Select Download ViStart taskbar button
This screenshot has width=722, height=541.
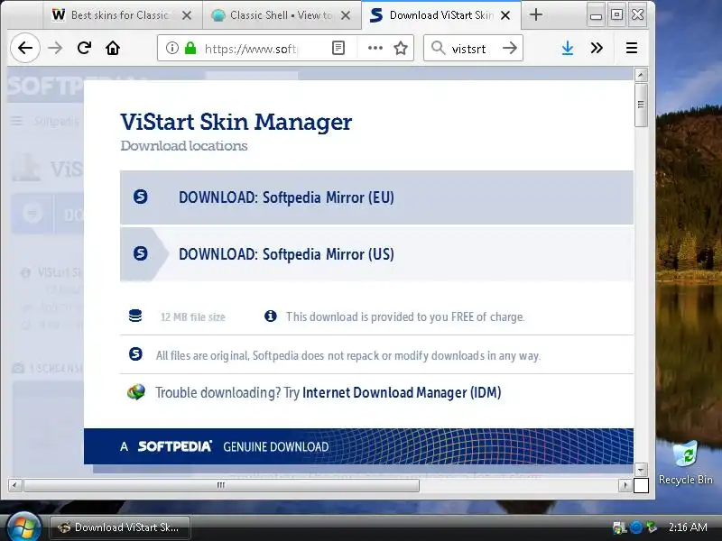pyautogui.click(x=120, y=527)
